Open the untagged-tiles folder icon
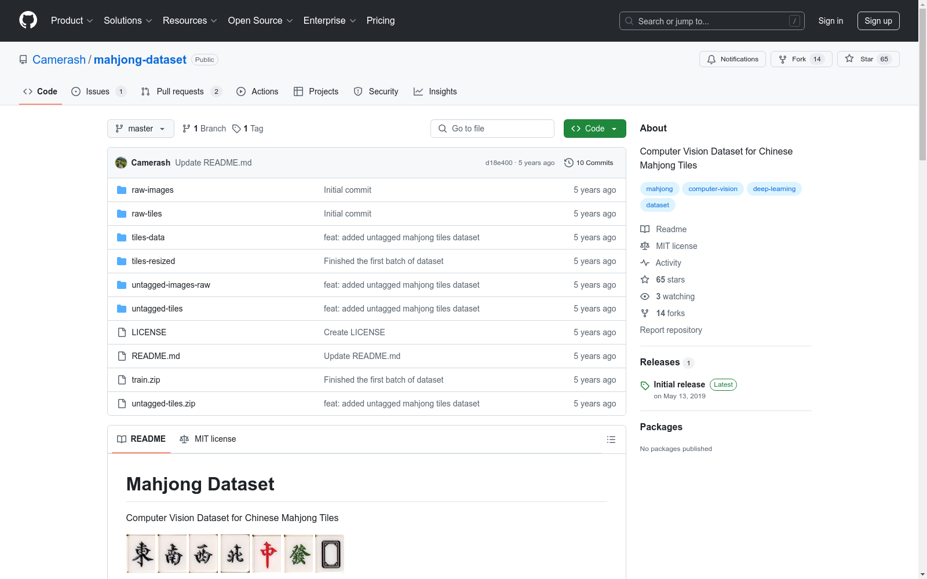This screenshot has height=579, width=927. tap(122, 309)
